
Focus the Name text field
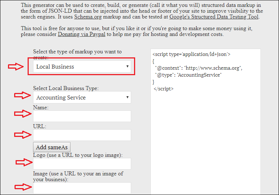82,116
